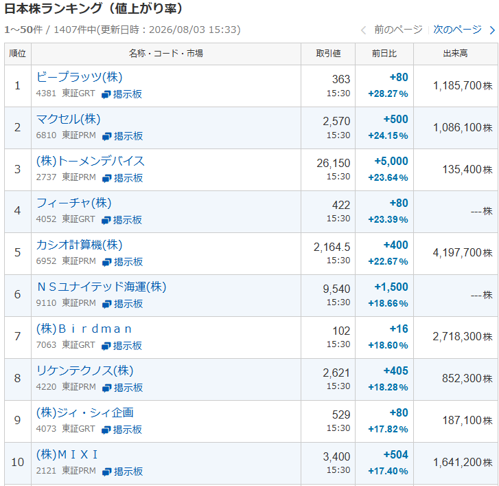Open the カシオ計算機(株) stock link
The width and height of the screenshot is (499, 486).
(79, 245)
